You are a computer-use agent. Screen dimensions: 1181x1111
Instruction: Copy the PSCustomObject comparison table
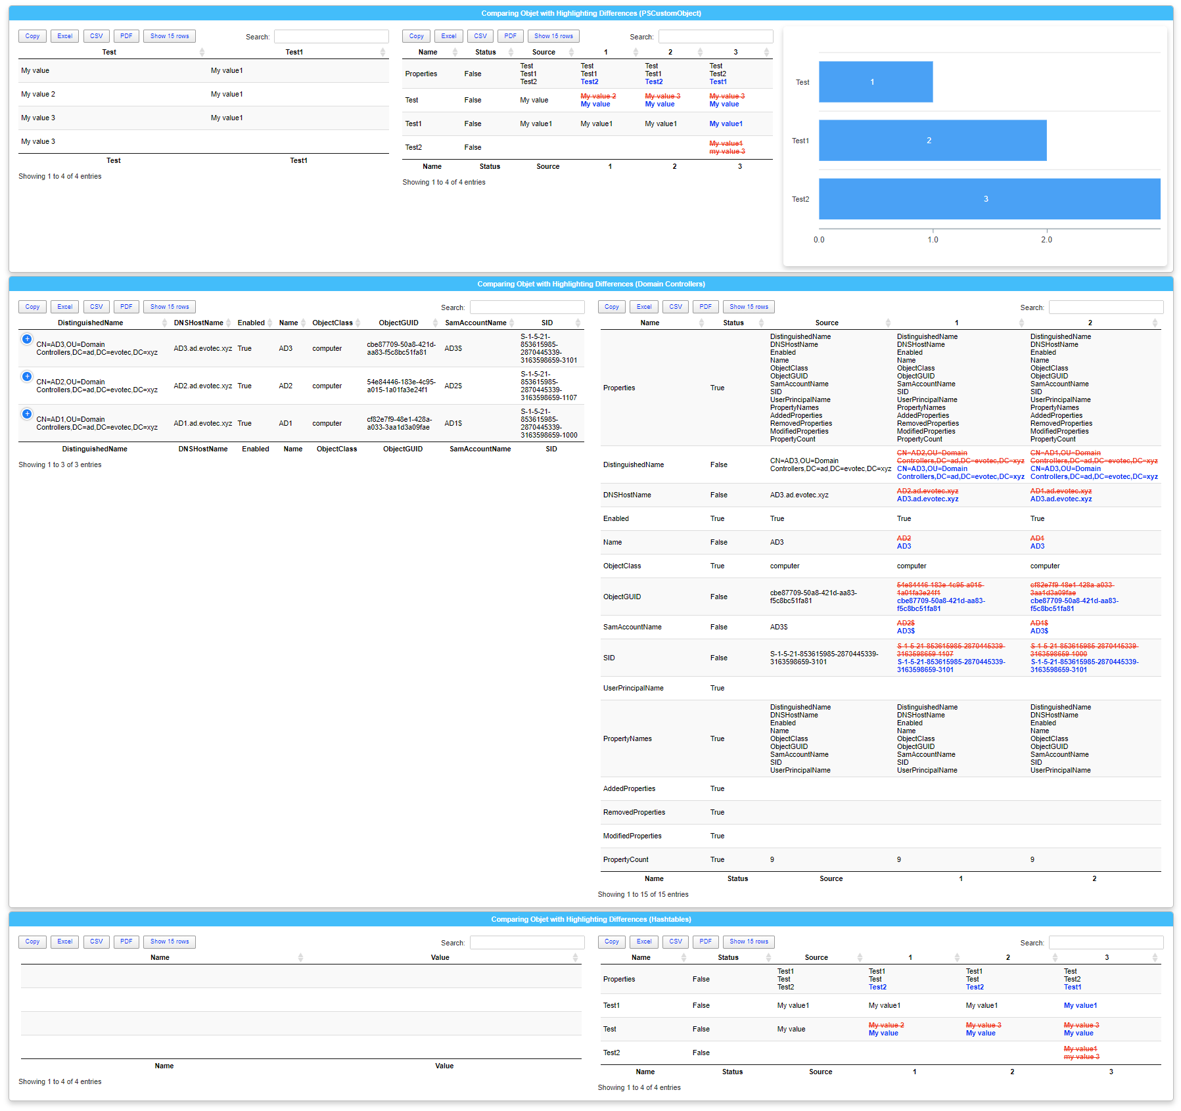point(416,36)
